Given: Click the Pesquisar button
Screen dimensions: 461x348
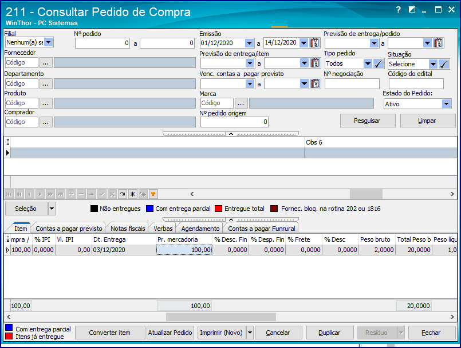Looking at the screenshot, I should [x=368, y=121].
